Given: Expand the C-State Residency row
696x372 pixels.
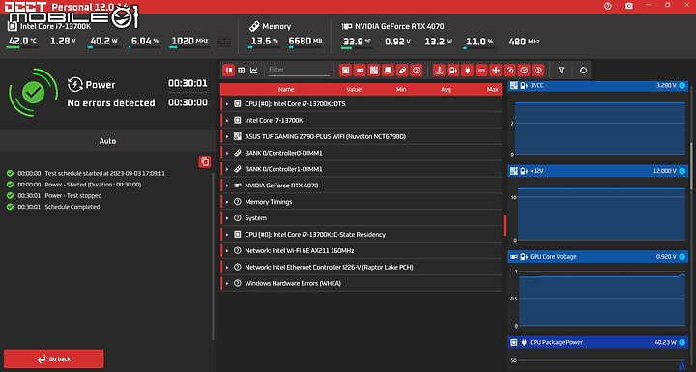Looking at the screenshot, I should tap(227, 235).
